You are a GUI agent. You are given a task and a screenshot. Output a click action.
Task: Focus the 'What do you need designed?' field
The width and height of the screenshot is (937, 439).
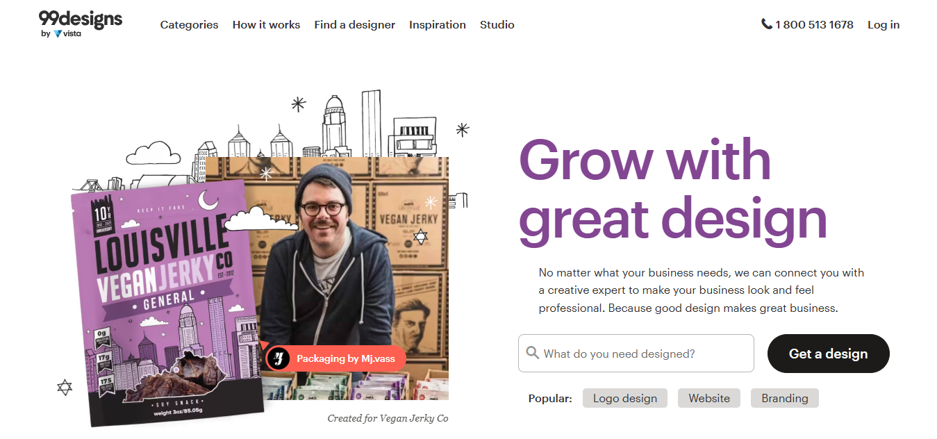point(646,354)
